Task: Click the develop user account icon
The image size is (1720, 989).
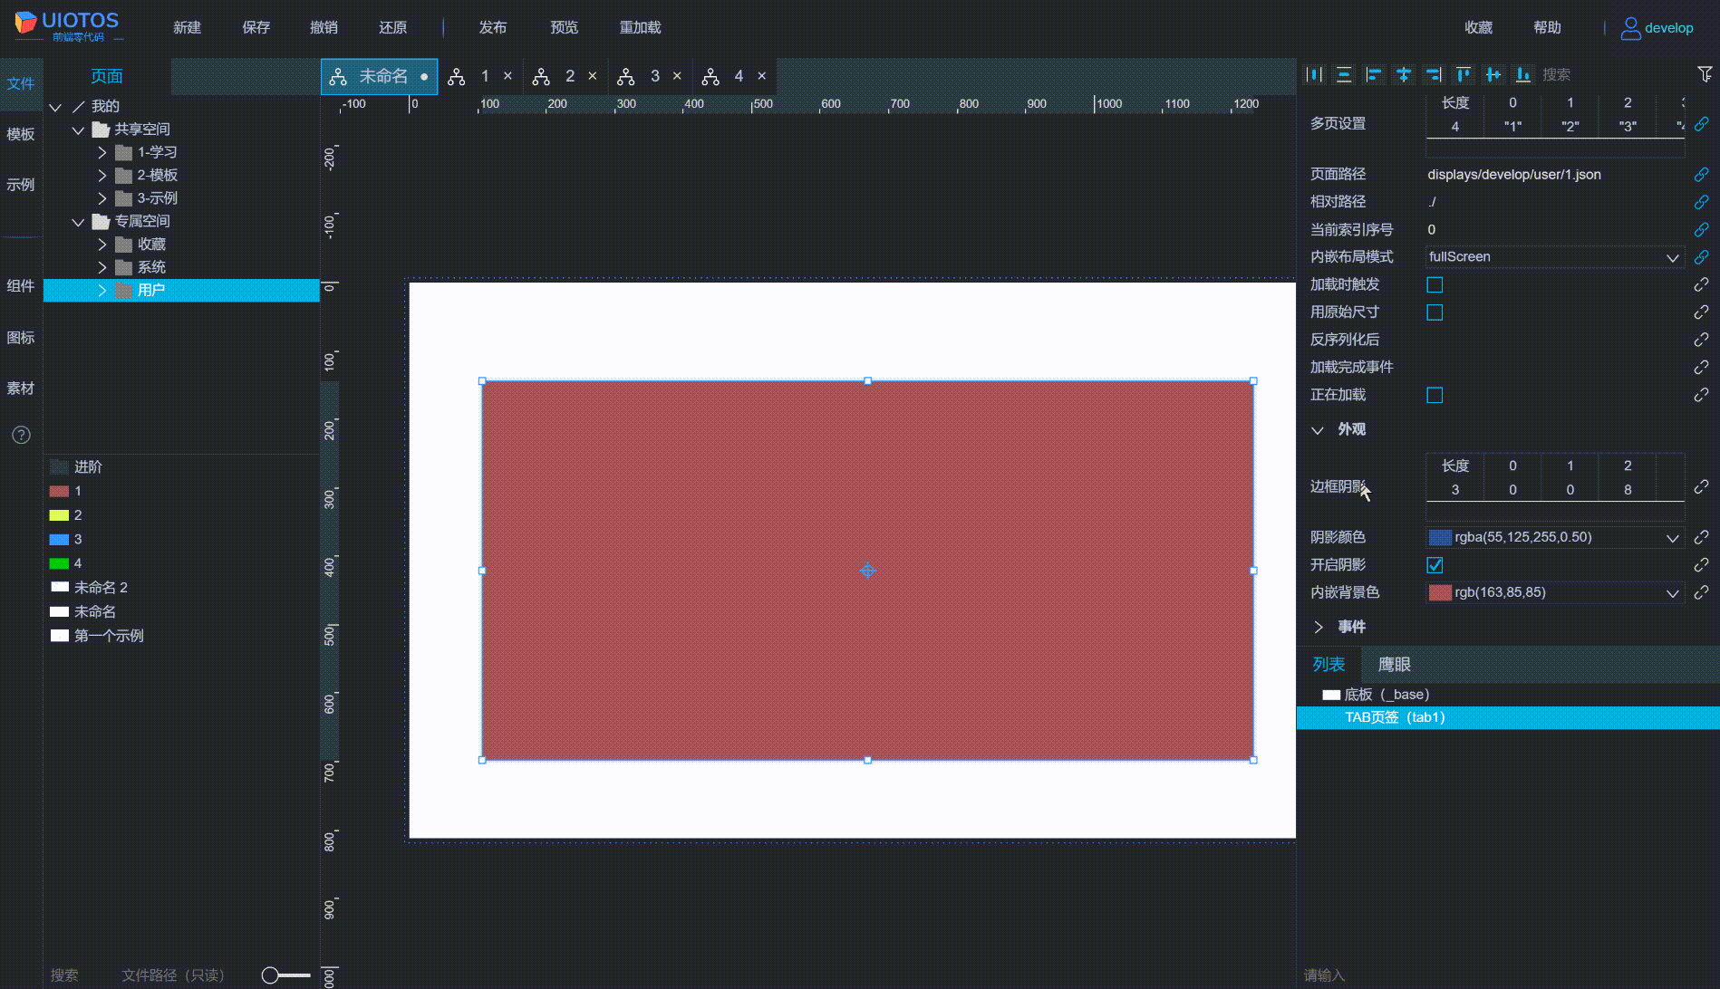Action: (x=1630, y=28)
